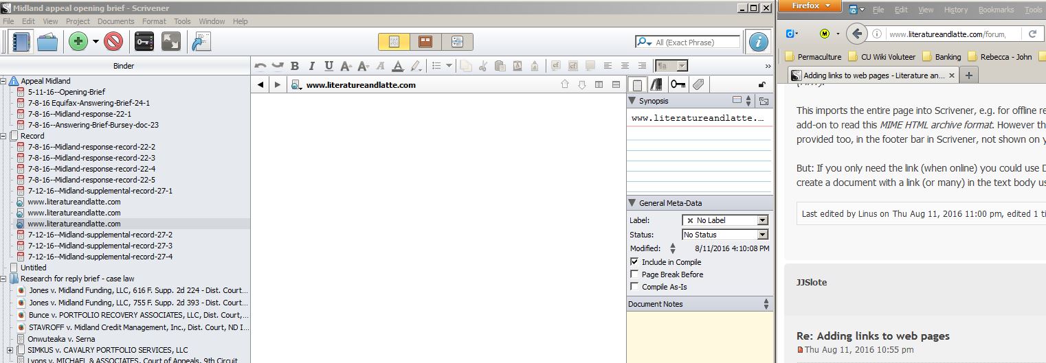Align text right in format bar
This screenshot has width=1046, height=363.
coord(642,66)
